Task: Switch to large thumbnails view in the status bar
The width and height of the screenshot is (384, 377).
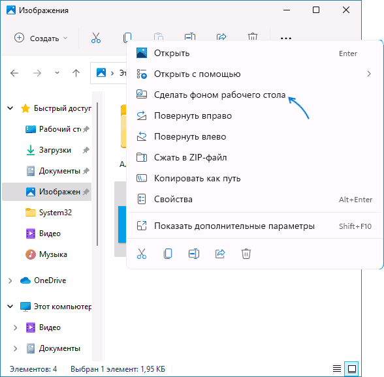Action: pyautogui.click(x=351, y=369)
